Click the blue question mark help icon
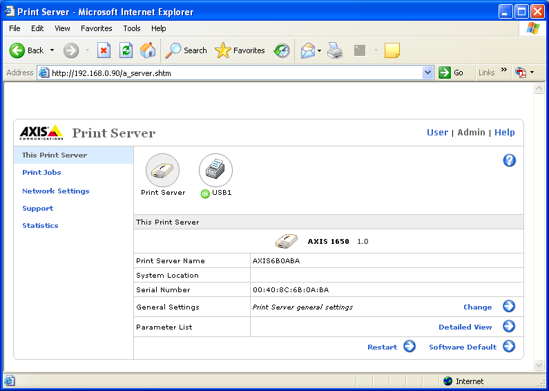549x391 pixels. click(x=510, y=160)
